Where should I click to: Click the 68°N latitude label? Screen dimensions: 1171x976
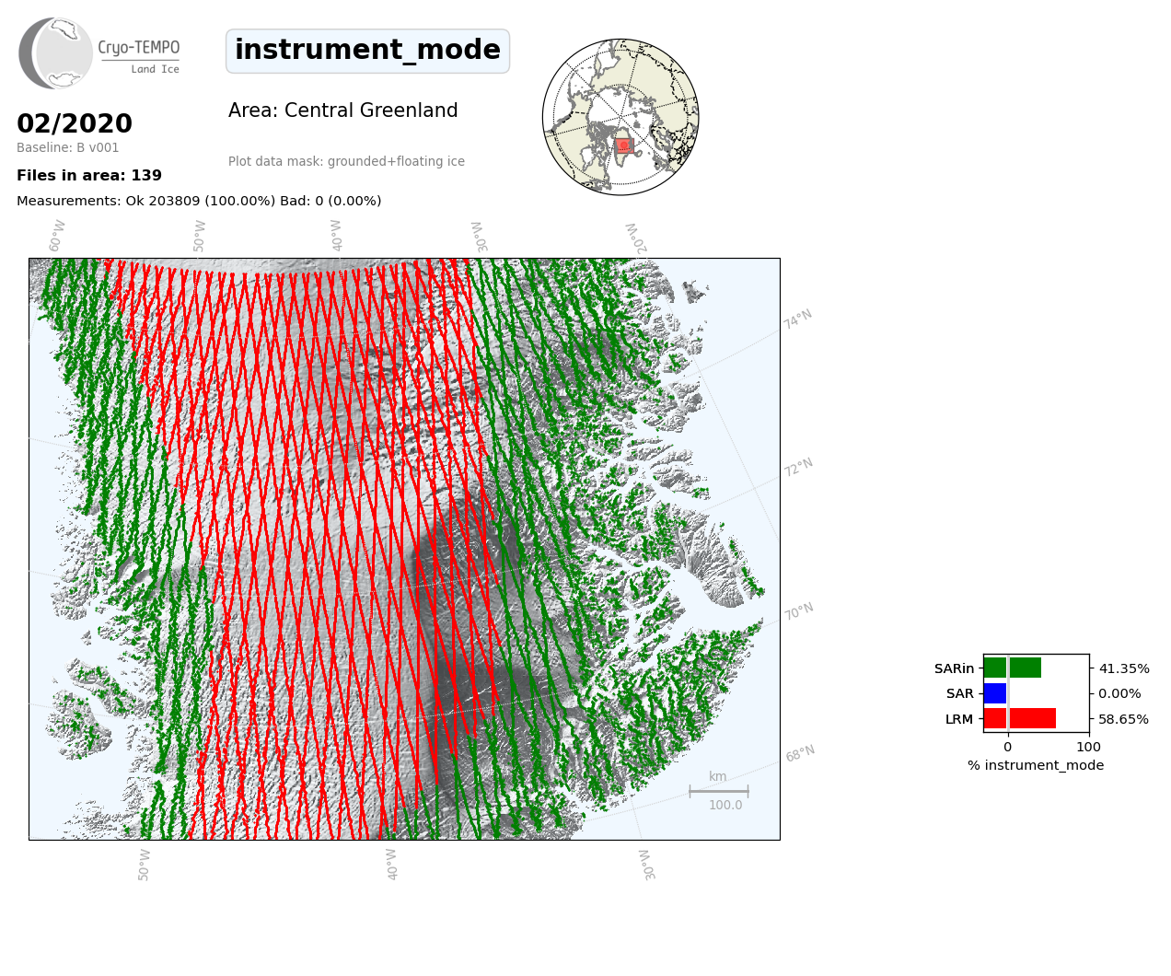point(800,754)
